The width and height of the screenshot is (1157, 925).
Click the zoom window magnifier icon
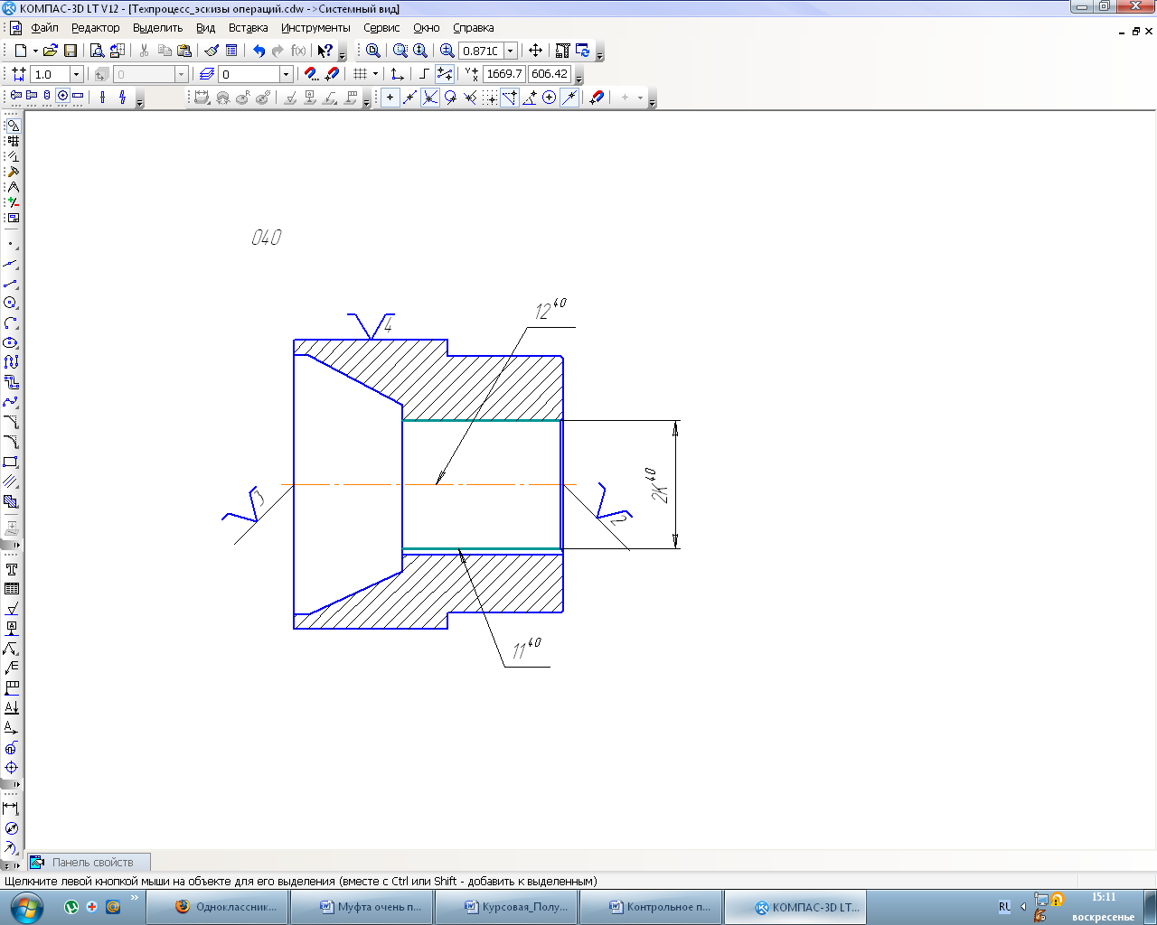pos(400,51)
